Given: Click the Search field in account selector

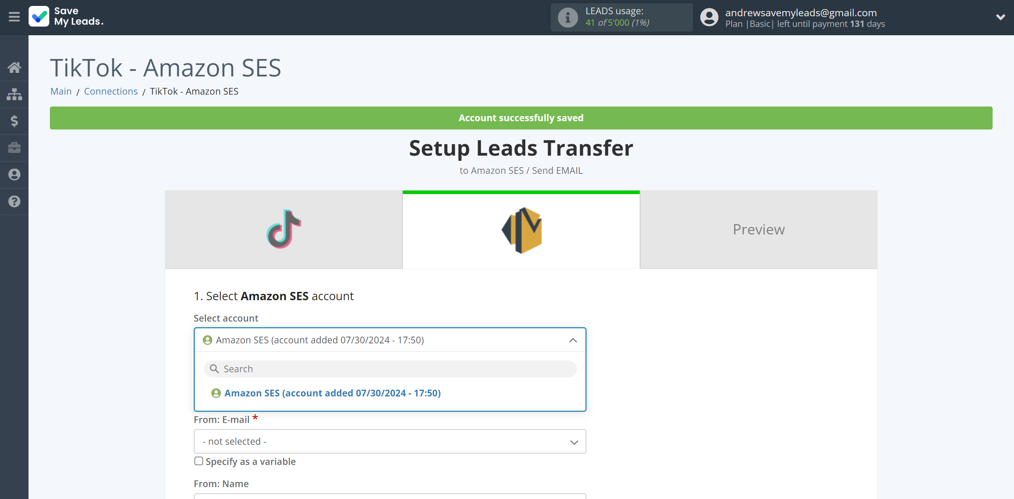Looking at the screenshot, I should pyautogui.click(x=390, y=368).
